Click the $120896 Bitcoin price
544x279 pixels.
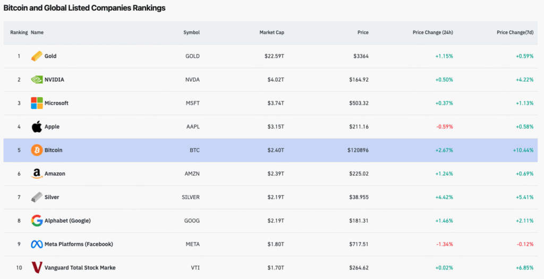point(358,150)
